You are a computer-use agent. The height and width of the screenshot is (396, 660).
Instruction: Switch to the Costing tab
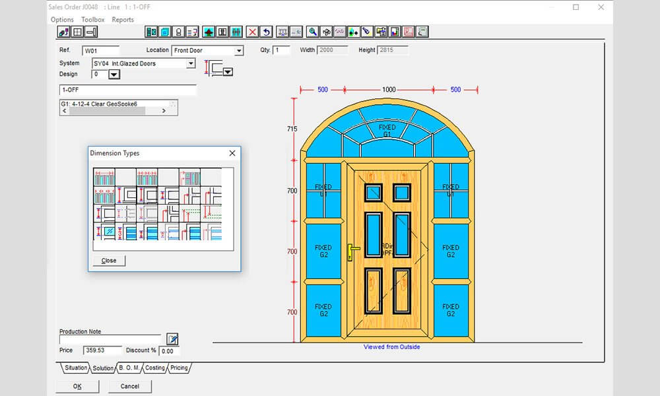click(154, 368)
